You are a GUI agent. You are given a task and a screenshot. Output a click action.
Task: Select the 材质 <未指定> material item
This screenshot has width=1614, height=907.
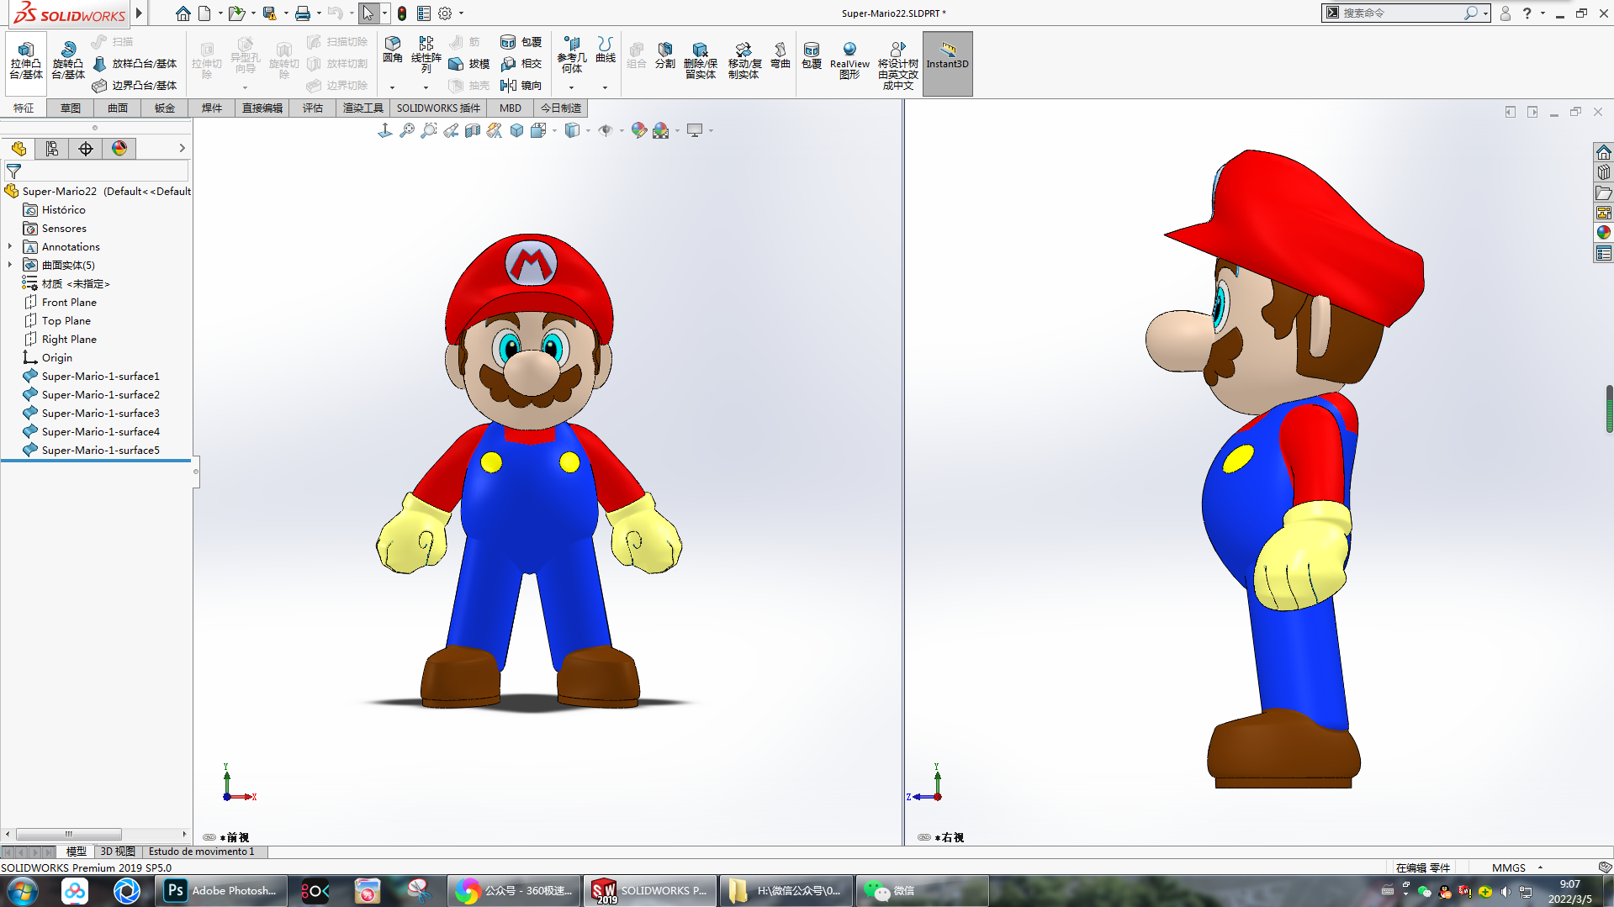click(x=75, y=284)
